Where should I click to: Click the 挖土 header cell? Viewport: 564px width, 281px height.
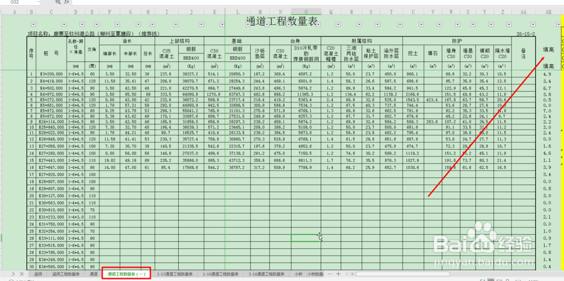pyautogui.click(x=413, y=53)
